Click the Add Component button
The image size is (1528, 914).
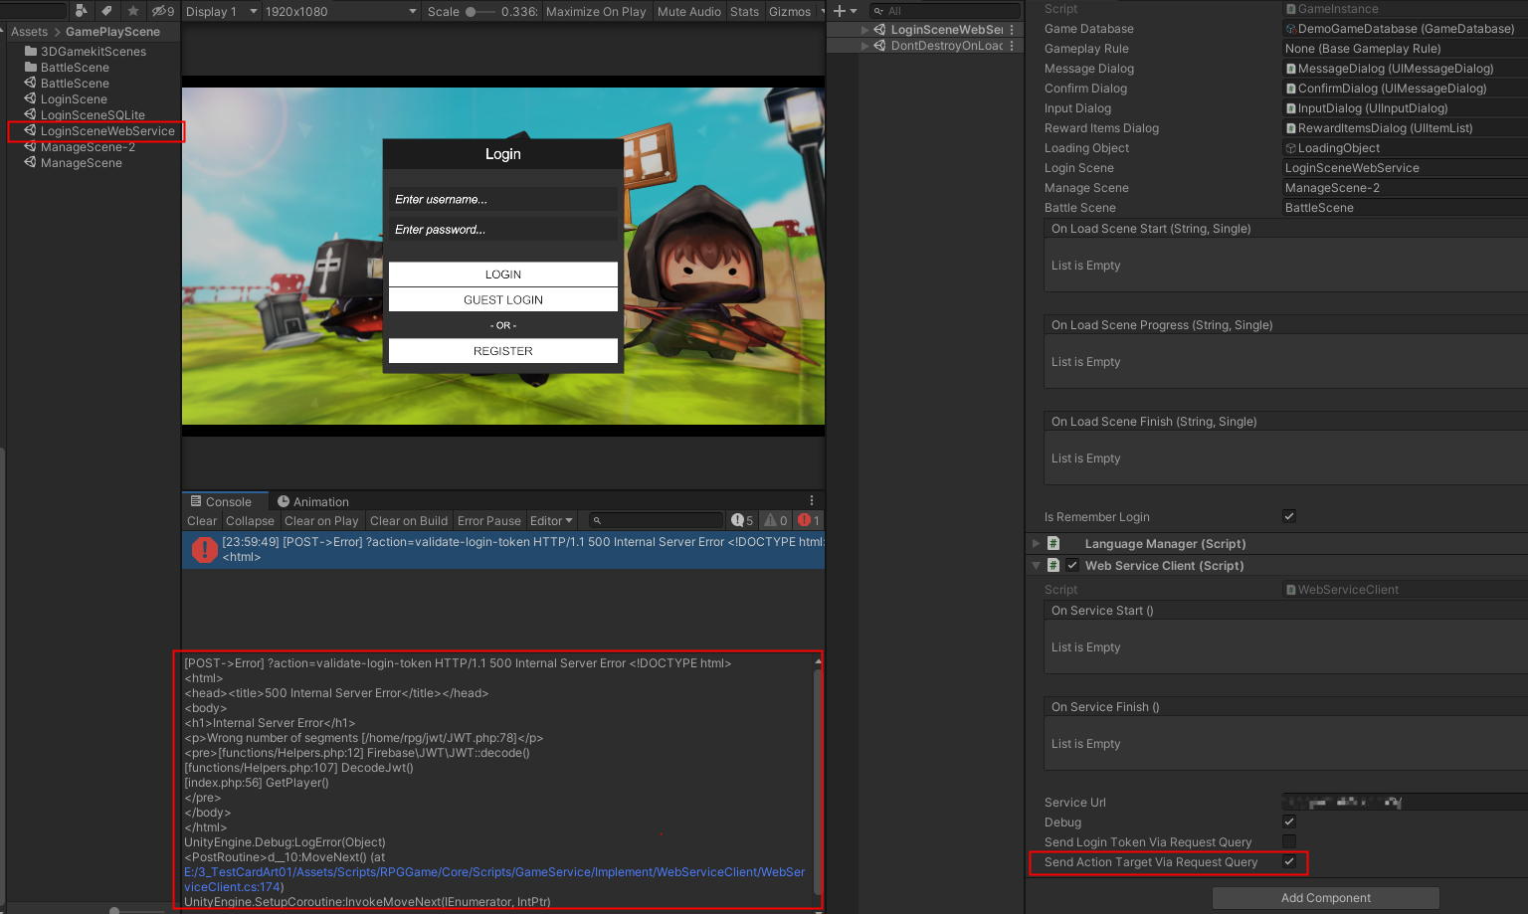click(1325, 897)
